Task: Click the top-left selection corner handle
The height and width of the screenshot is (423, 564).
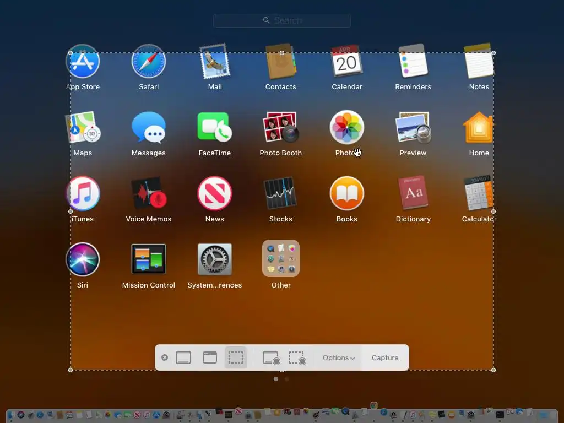Action: (x=70, y=53)
